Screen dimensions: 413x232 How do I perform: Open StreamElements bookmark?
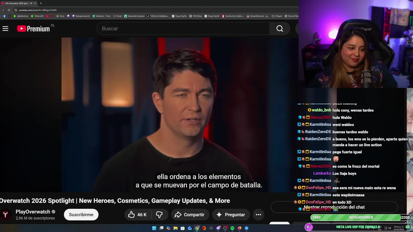click(257, 16)
